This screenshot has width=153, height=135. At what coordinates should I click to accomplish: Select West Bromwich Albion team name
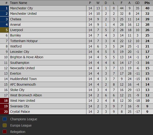point(26,95)
